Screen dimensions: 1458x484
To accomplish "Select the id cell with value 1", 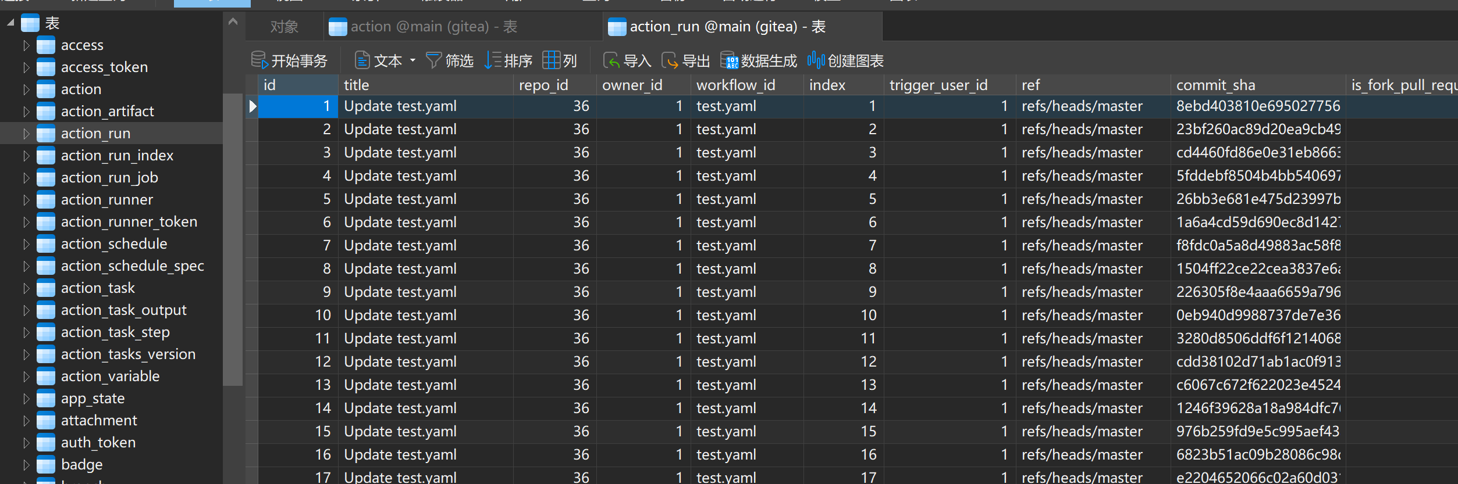I will point(298,106).
